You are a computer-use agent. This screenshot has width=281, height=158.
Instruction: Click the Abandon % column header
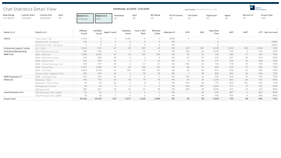[169, 32]
